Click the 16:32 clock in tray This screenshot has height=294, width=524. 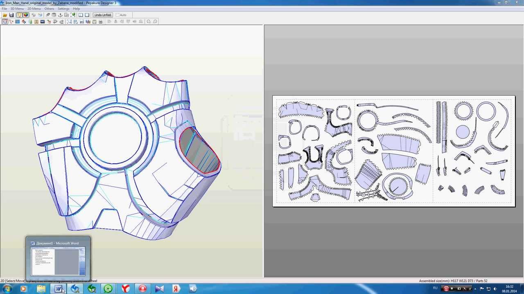coord(510,287)
